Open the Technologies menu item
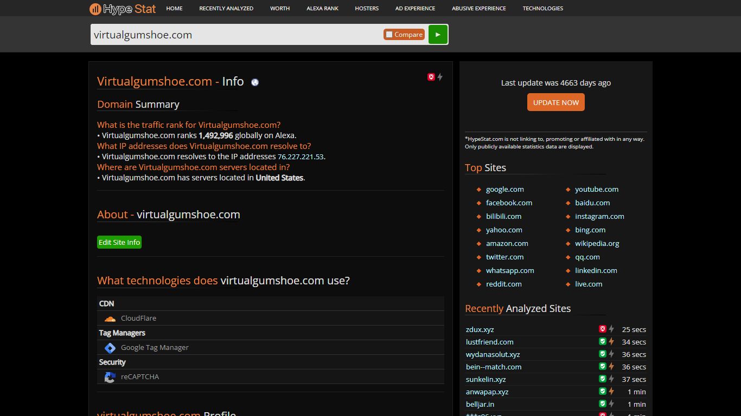The height and width of the screenshot is (416, 741). [x=542, y=8]
